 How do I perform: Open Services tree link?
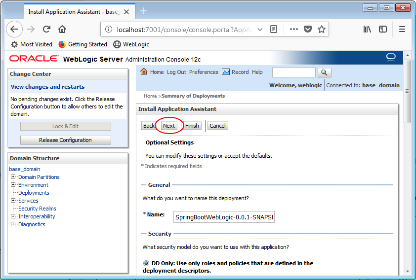tap(28, 201)
